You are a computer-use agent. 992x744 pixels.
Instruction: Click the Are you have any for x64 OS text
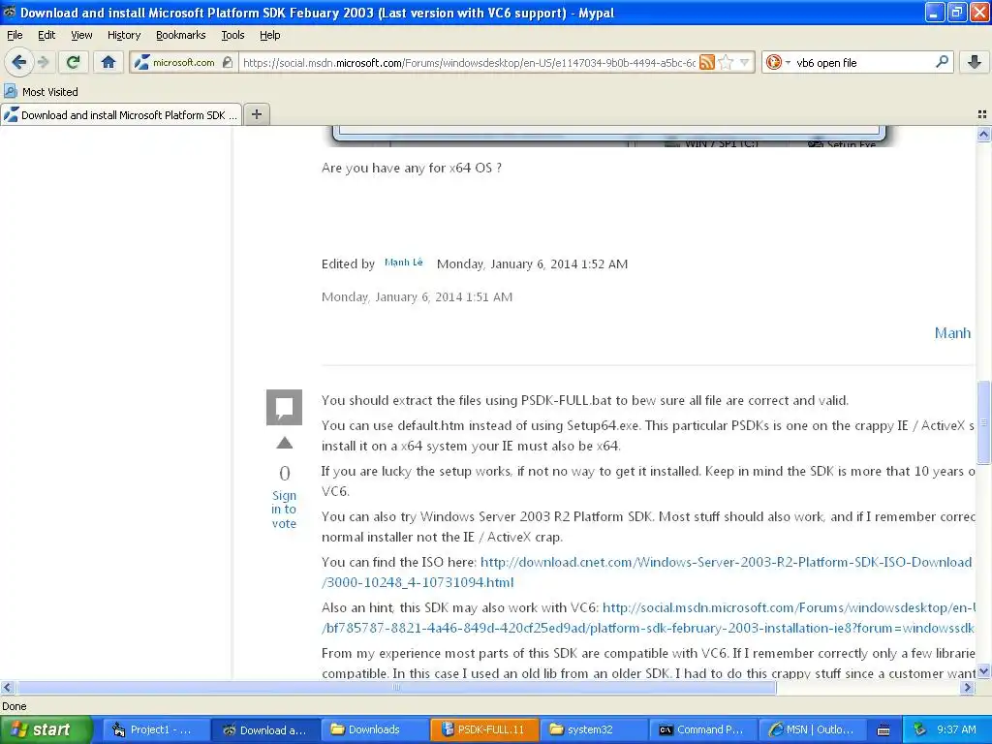[411, 168]
